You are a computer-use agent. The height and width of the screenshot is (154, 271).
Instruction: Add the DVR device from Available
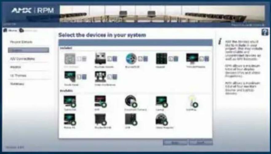coord(101,101)
